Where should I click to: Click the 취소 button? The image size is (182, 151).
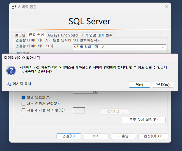[x=96, y=136]
